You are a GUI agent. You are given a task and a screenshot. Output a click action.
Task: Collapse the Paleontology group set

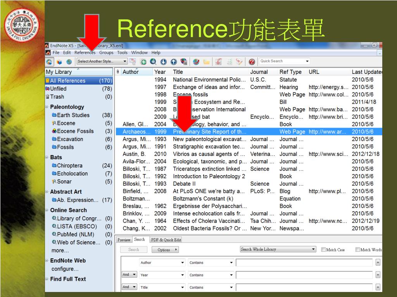(x=47, y=107)
